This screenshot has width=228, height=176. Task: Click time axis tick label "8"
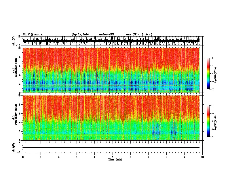tap(166, 157)
